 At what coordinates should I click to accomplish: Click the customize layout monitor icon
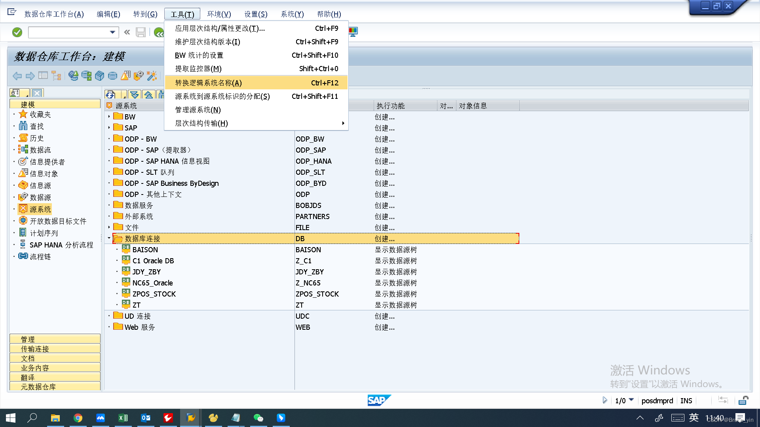[x=353, y=32]
